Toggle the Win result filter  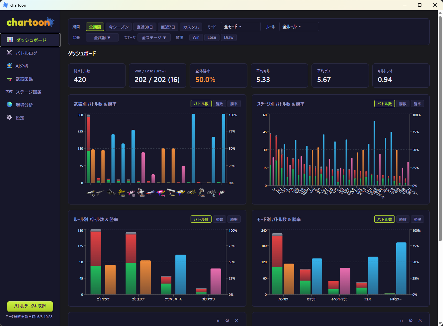coord(196,38)
